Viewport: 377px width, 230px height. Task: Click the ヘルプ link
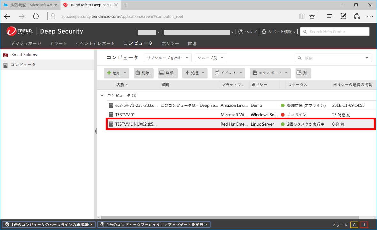click(x=251, y=32)
